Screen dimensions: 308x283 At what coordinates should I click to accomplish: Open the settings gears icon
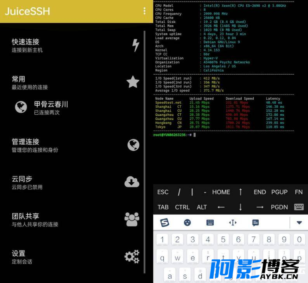(132, 257)
